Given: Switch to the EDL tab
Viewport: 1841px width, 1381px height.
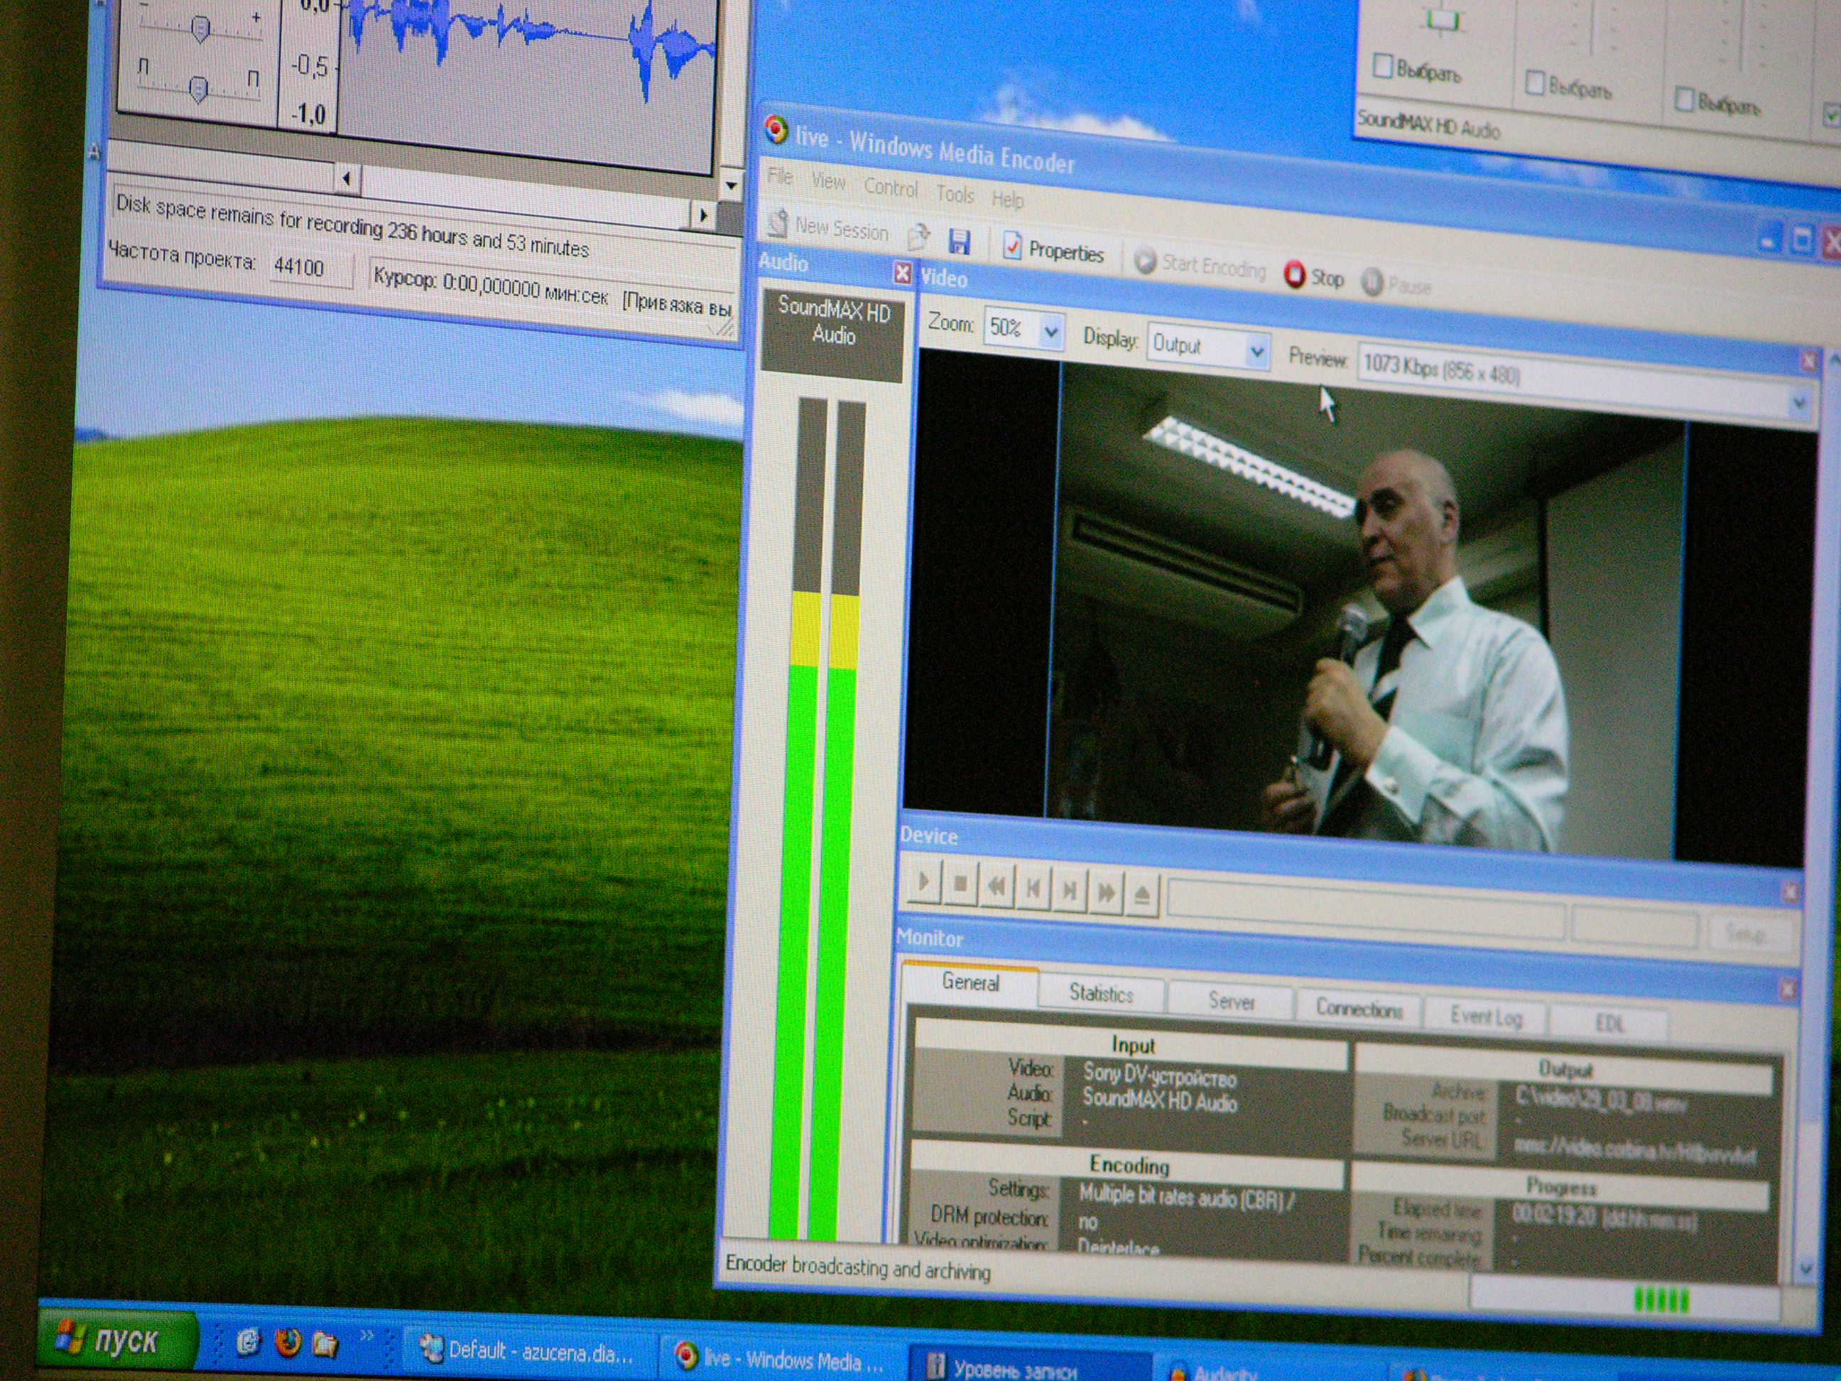Looking at the screenshot, I should (1609, 1023).
